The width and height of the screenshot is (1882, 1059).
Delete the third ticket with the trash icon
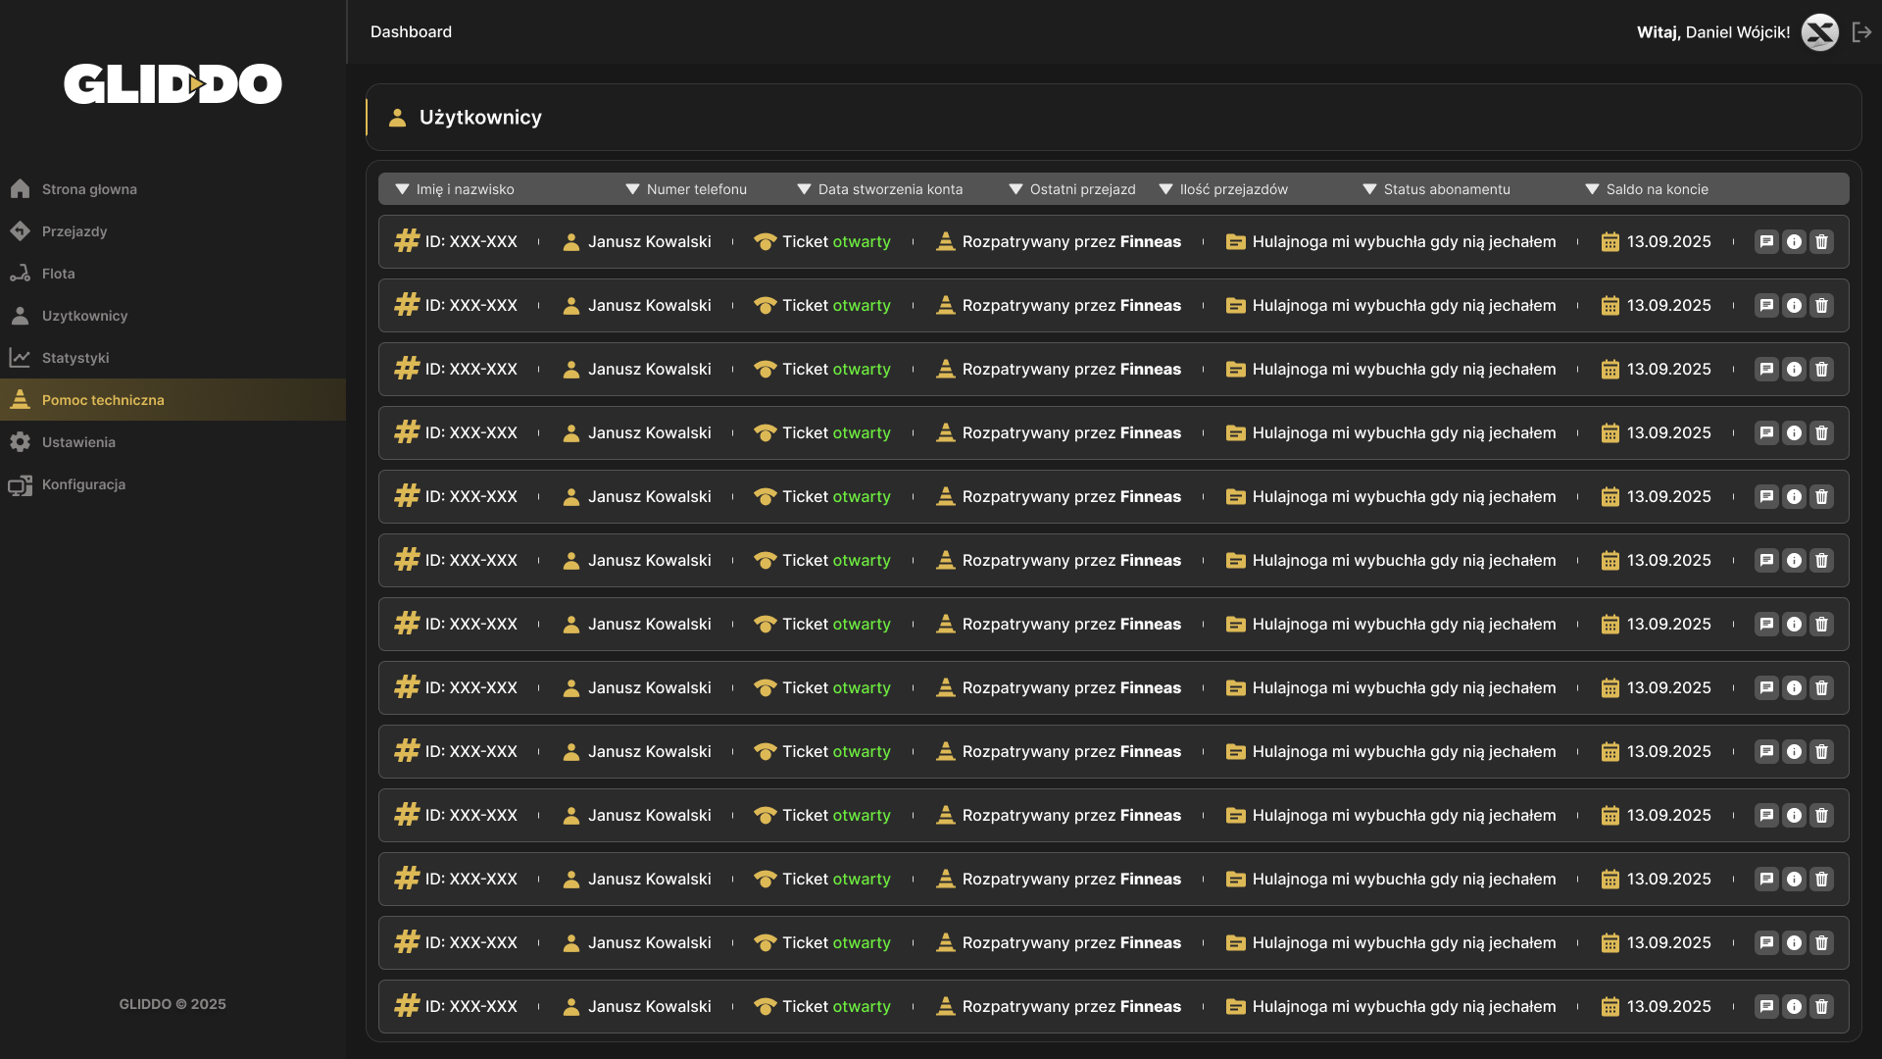pos(1821,369)
